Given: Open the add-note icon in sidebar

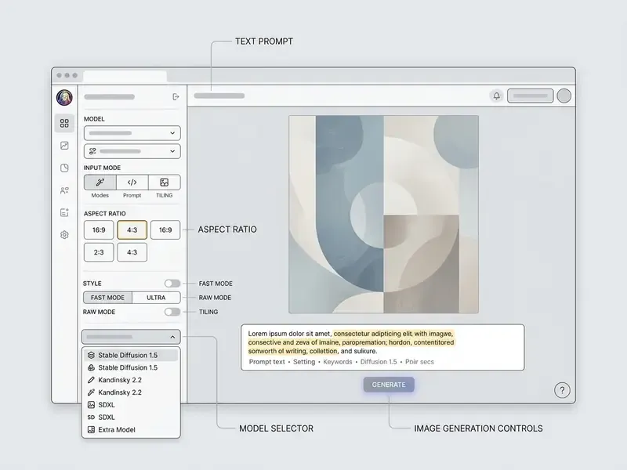Looking at the screenshot, I should 64,212.
